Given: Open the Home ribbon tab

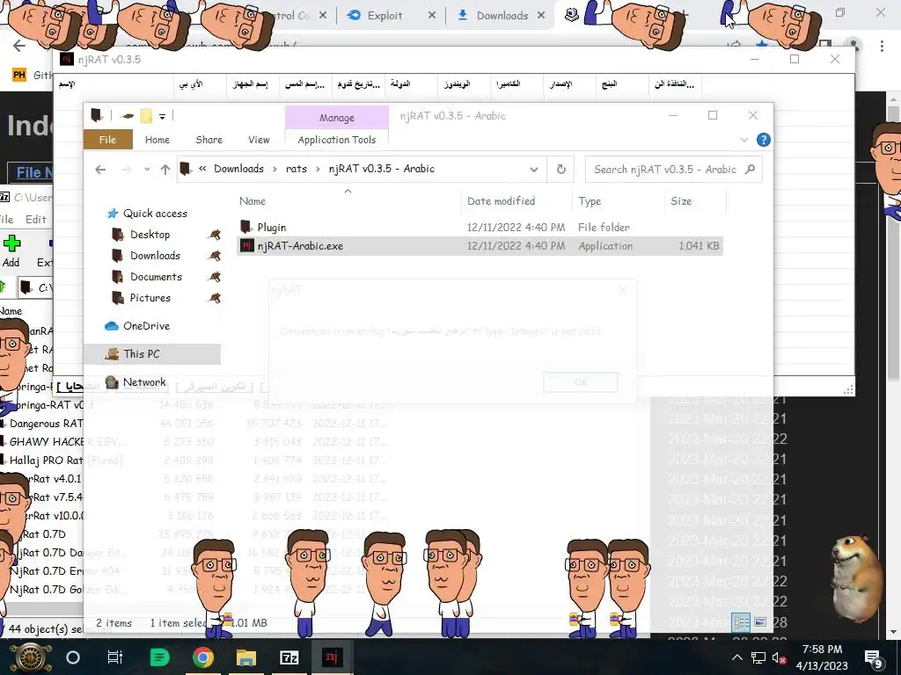Looking at the screenshot, I should tap(157, 140).
